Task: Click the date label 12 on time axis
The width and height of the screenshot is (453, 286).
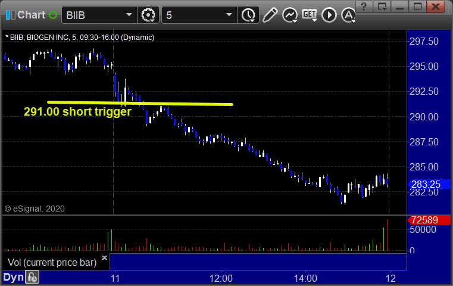Action: 390,278
